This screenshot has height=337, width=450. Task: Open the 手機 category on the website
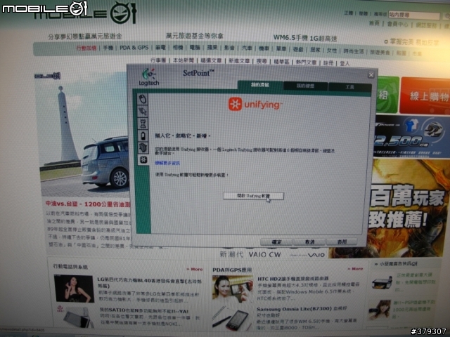click(x=108, y=48)
